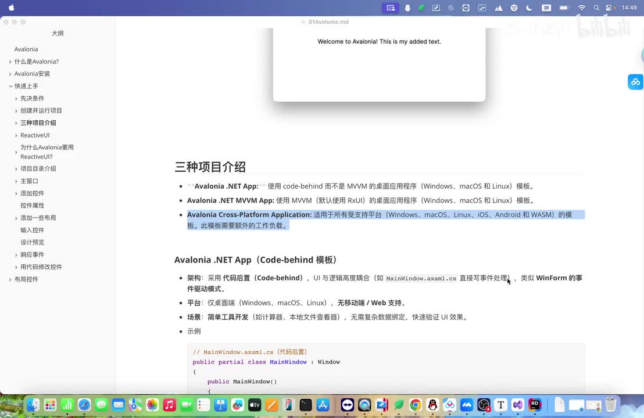644x418 pixels.
Task: Open Photos app in the dock
Action: point(152,405)
